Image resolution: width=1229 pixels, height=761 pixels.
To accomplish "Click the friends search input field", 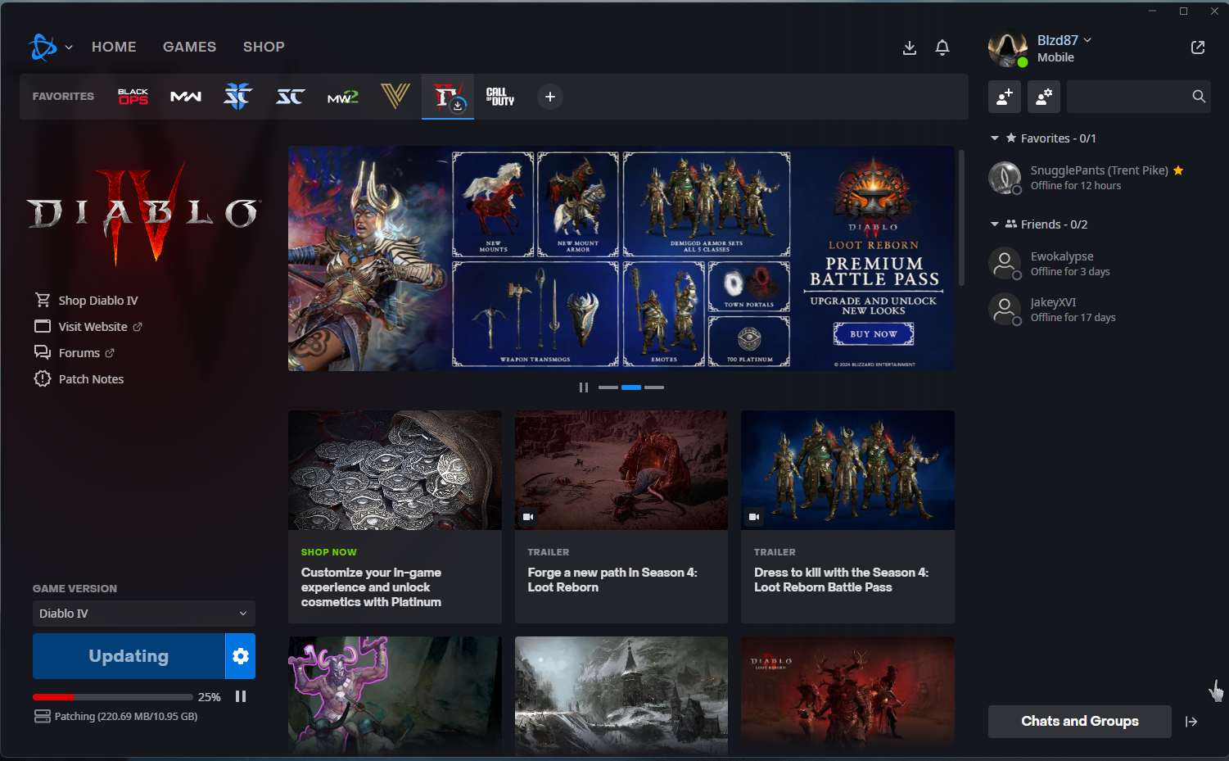I will (x=1128, y=97).
